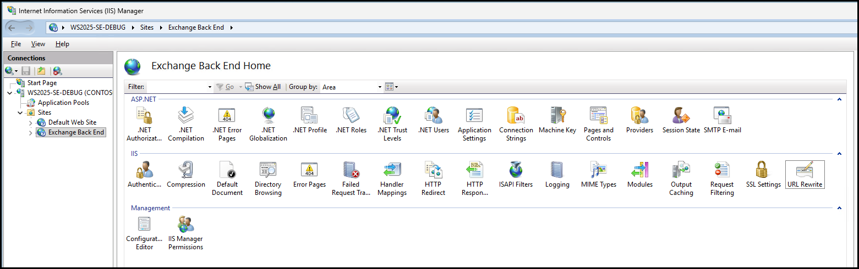
Task: Open Handler Mappings feature
Action: tap(392, 178)
